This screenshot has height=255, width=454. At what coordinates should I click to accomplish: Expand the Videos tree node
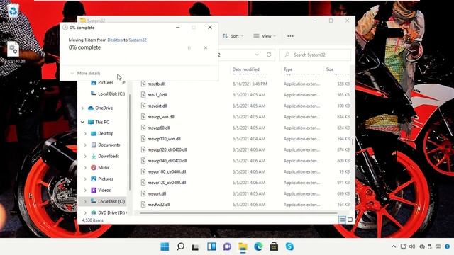tap(85, 191)
